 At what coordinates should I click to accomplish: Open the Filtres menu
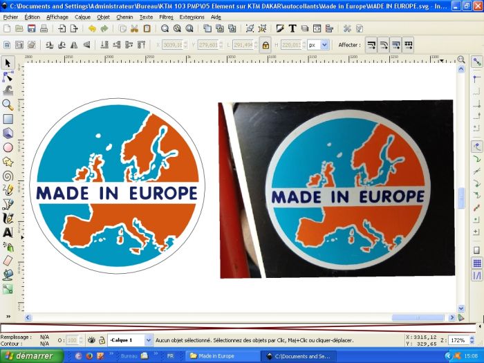tap(166, 16)
